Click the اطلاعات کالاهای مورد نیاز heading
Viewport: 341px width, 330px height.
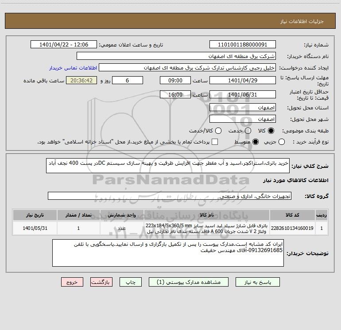[x=295, y=180]
